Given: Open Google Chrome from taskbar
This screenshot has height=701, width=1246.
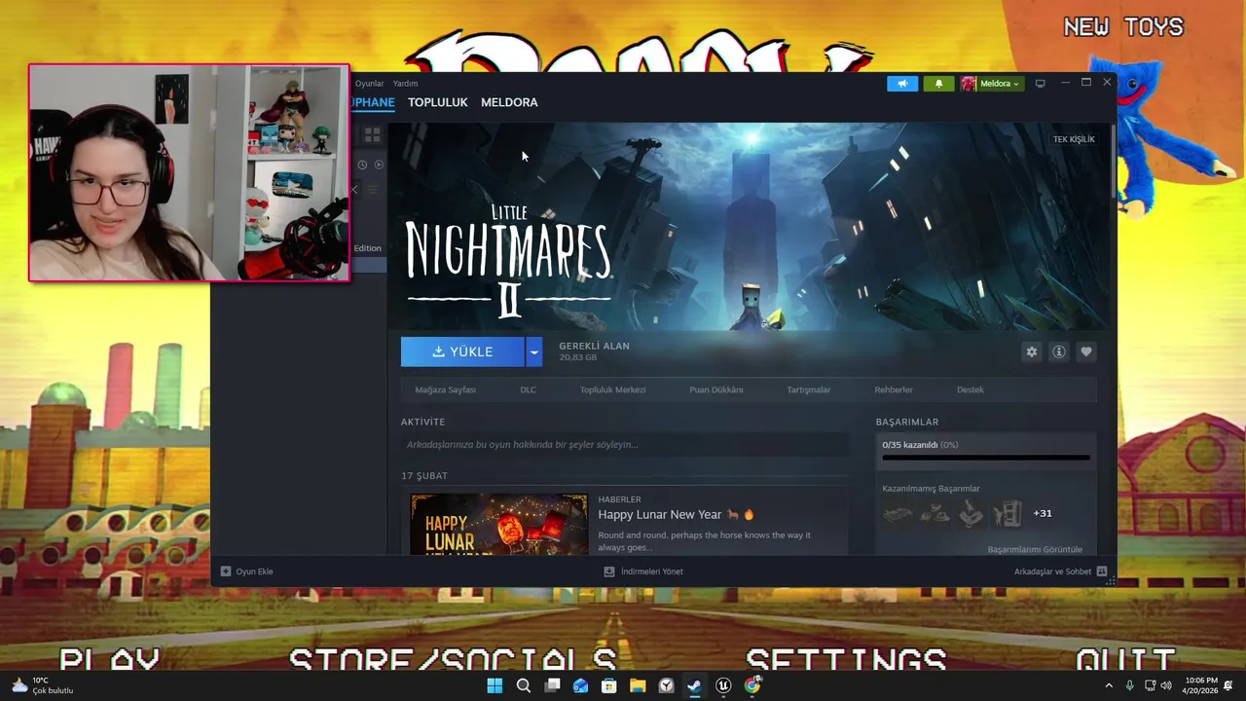Looking at the screenshot, I should tap(752, 685).
